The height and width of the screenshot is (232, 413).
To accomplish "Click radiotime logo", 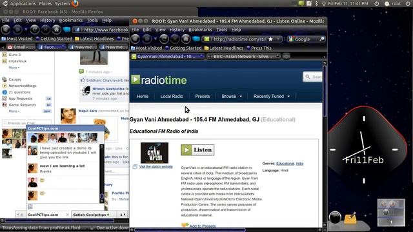I will coord(159,80).
